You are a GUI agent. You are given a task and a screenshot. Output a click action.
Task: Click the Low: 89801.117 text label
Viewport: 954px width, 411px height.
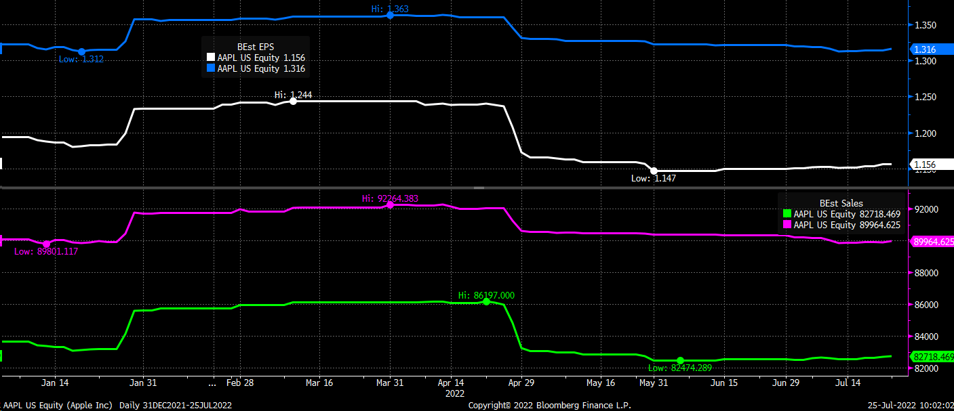(46, 252)
